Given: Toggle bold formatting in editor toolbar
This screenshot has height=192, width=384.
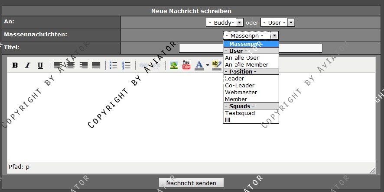Looking at the screenshot, I should (x=15, y=65).
